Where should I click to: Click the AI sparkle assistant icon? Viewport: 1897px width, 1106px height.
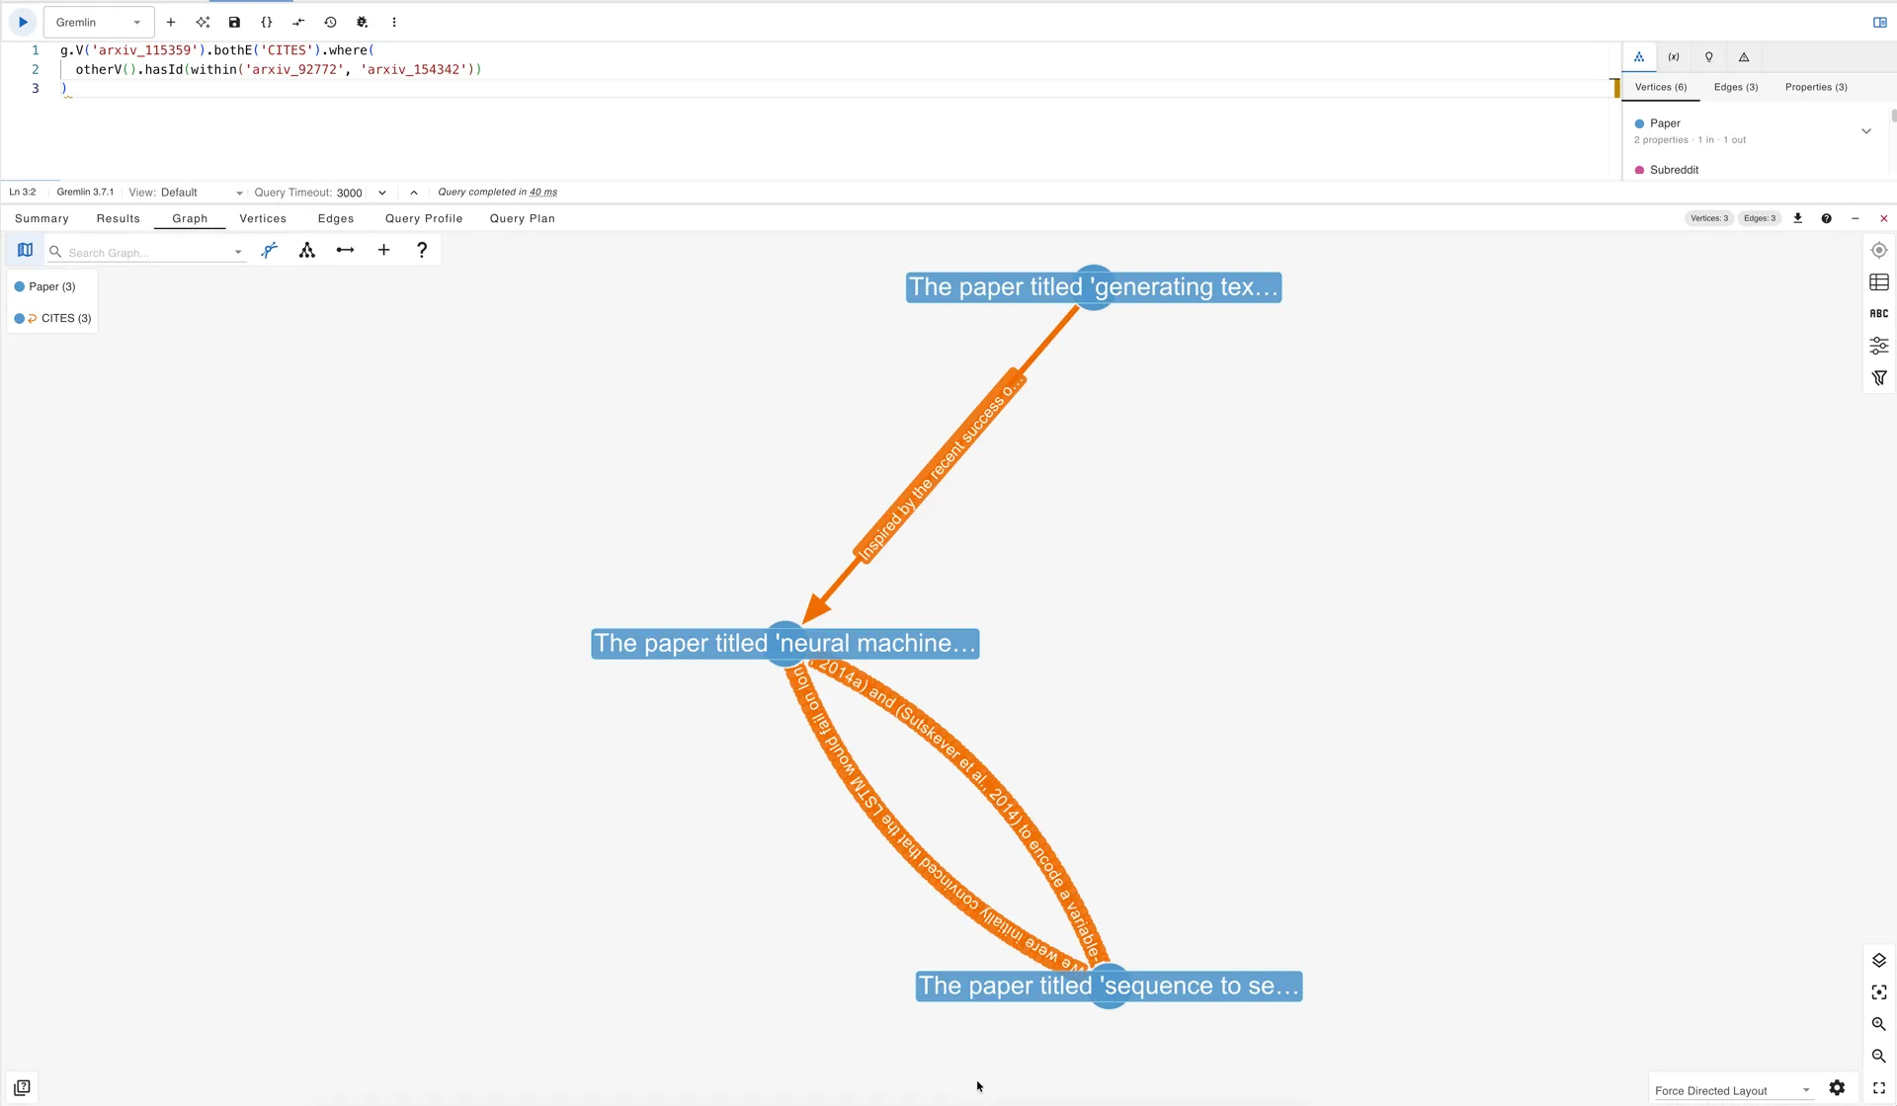203,22
